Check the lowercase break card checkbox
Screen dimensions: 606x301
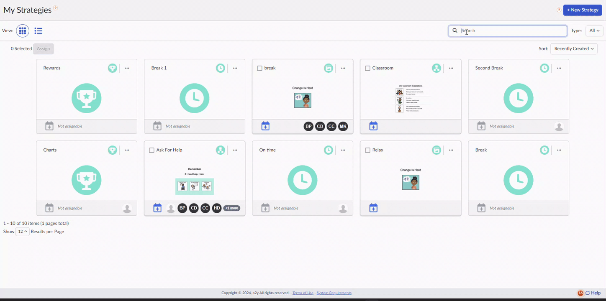[x=259, y=68]
